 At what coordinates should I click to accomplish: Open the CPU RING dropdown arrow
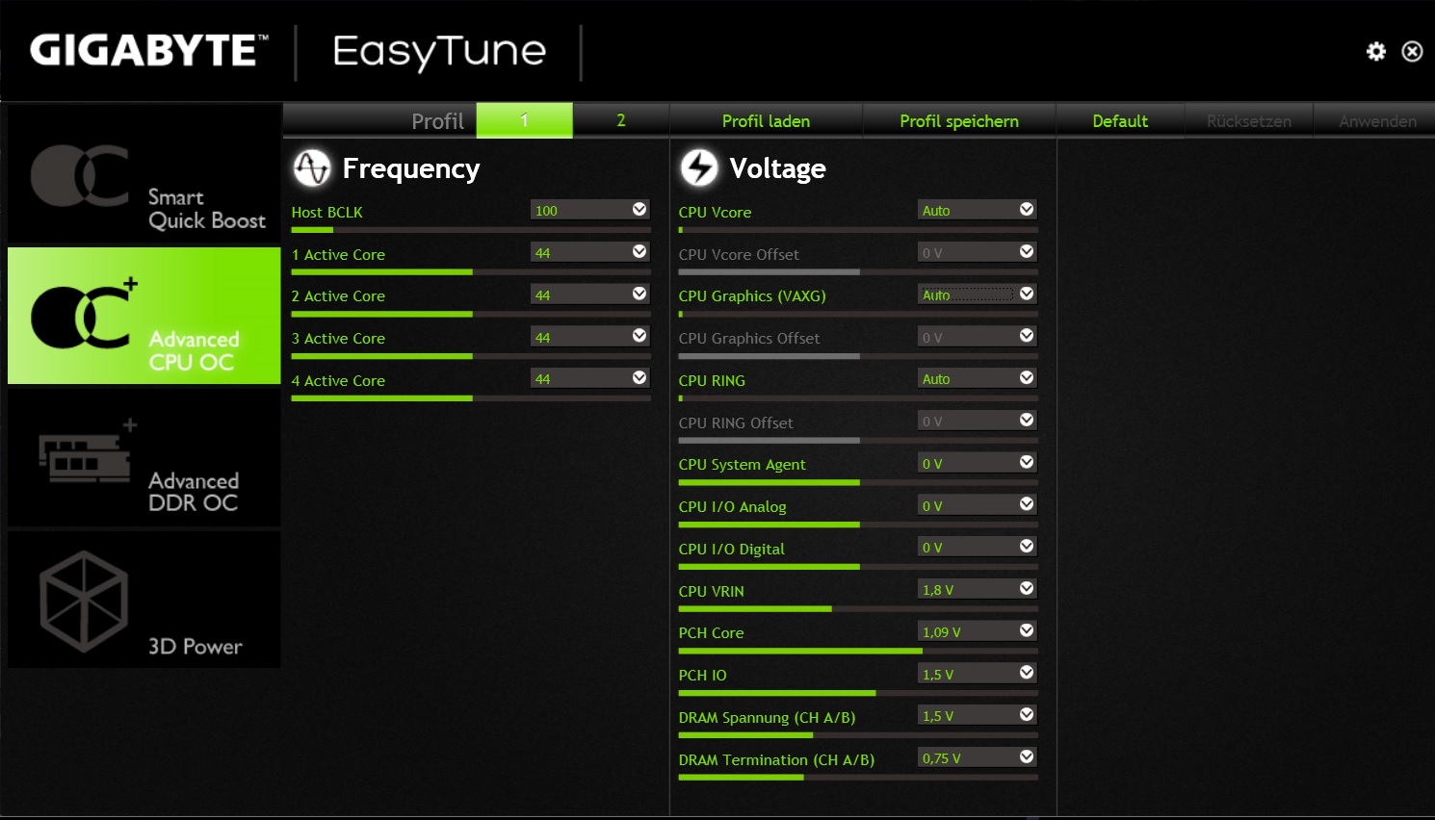point(1027,378)
